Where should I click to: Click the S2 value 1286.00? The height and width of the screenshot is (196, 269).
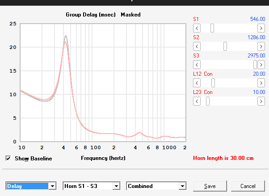pos(256,37)
